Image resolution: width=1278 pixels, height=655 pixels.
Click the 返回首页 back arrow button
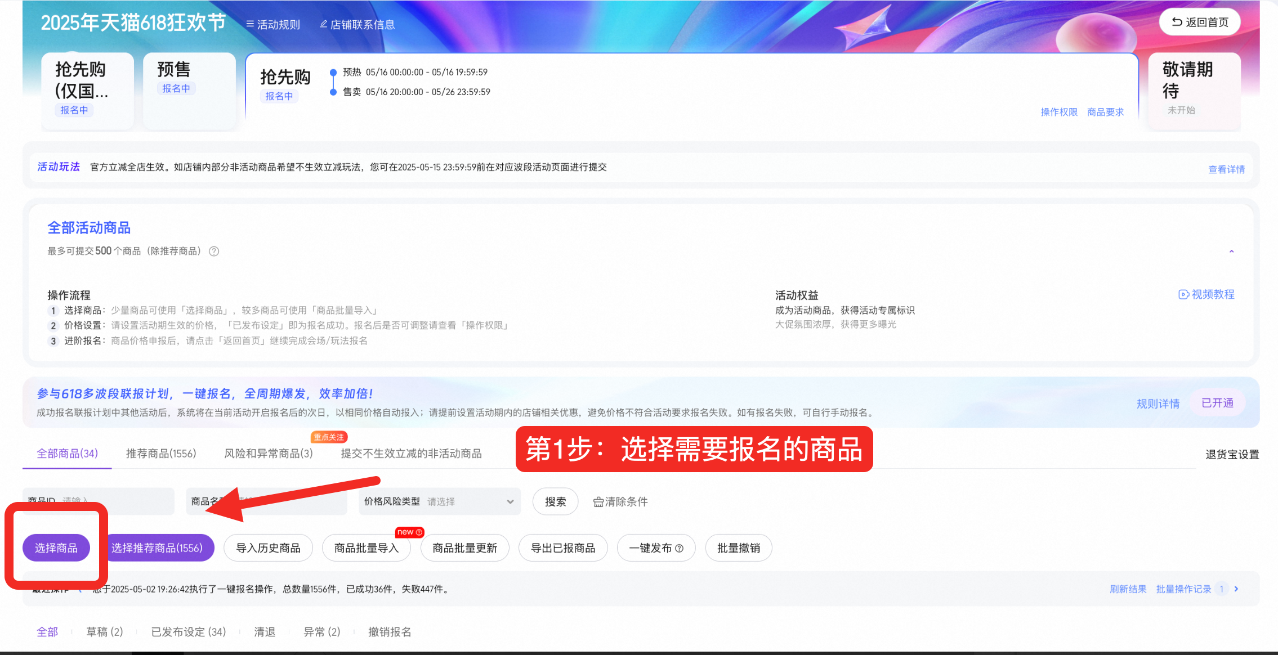[1200, 23]
